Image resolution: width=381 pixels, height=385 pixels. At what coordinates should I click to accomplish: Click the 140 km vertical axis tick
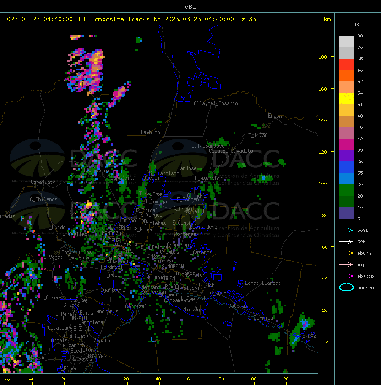point(322,121)
